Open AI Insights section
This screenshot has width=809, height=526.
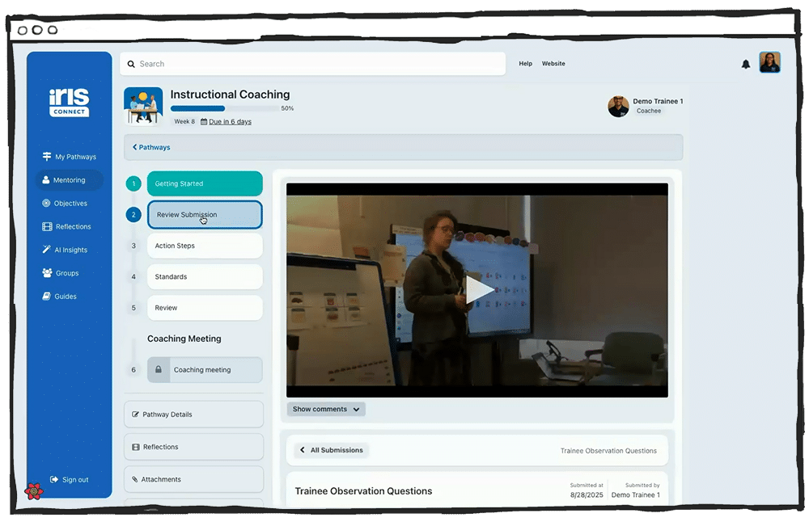[65, 250]
